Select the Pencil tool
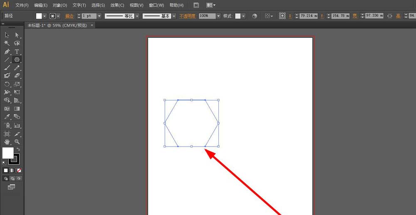 click(17, 68)
